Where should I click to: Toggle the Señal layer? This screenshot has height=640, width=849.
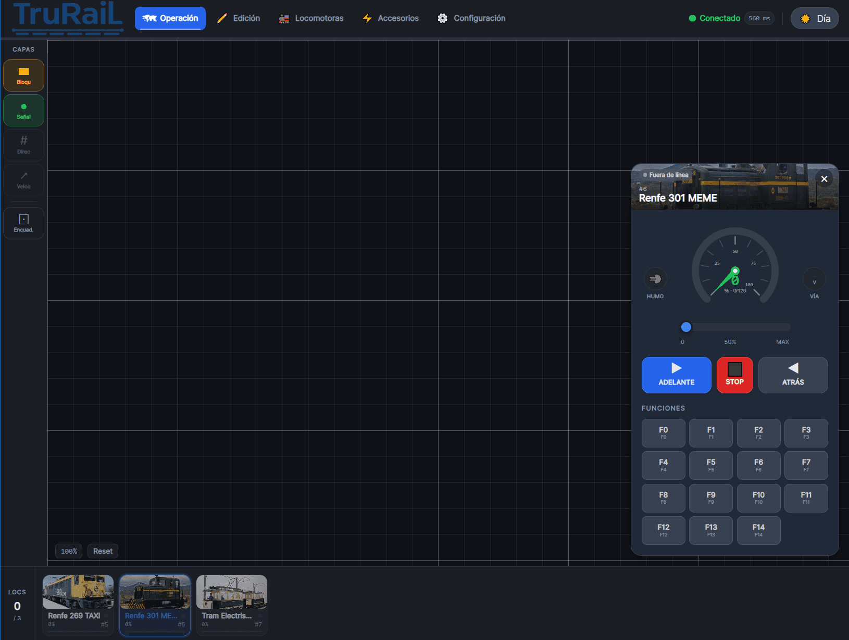pyautogui.click(x=23, y=110)
